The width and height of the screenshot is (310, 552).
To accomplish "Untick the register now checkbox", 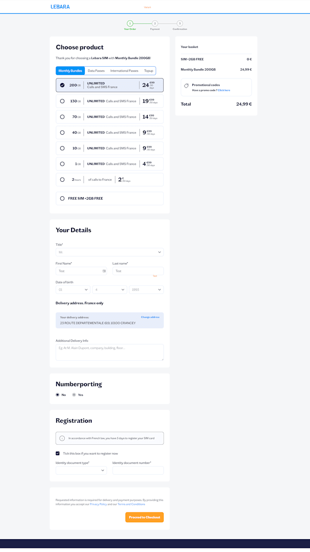I will tap(57, 453).
